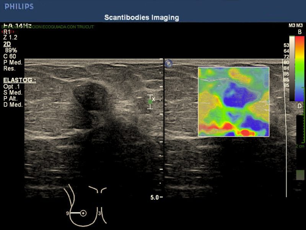Click the 2D settings heading
Viewport: 306px width, 230px height.
tap(7, 44)
